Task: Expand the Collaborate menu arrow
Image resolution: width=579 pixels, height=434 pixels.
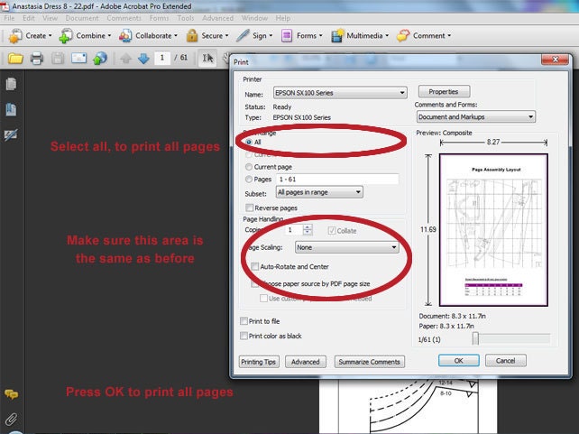Action: click(x=176, y=36)
